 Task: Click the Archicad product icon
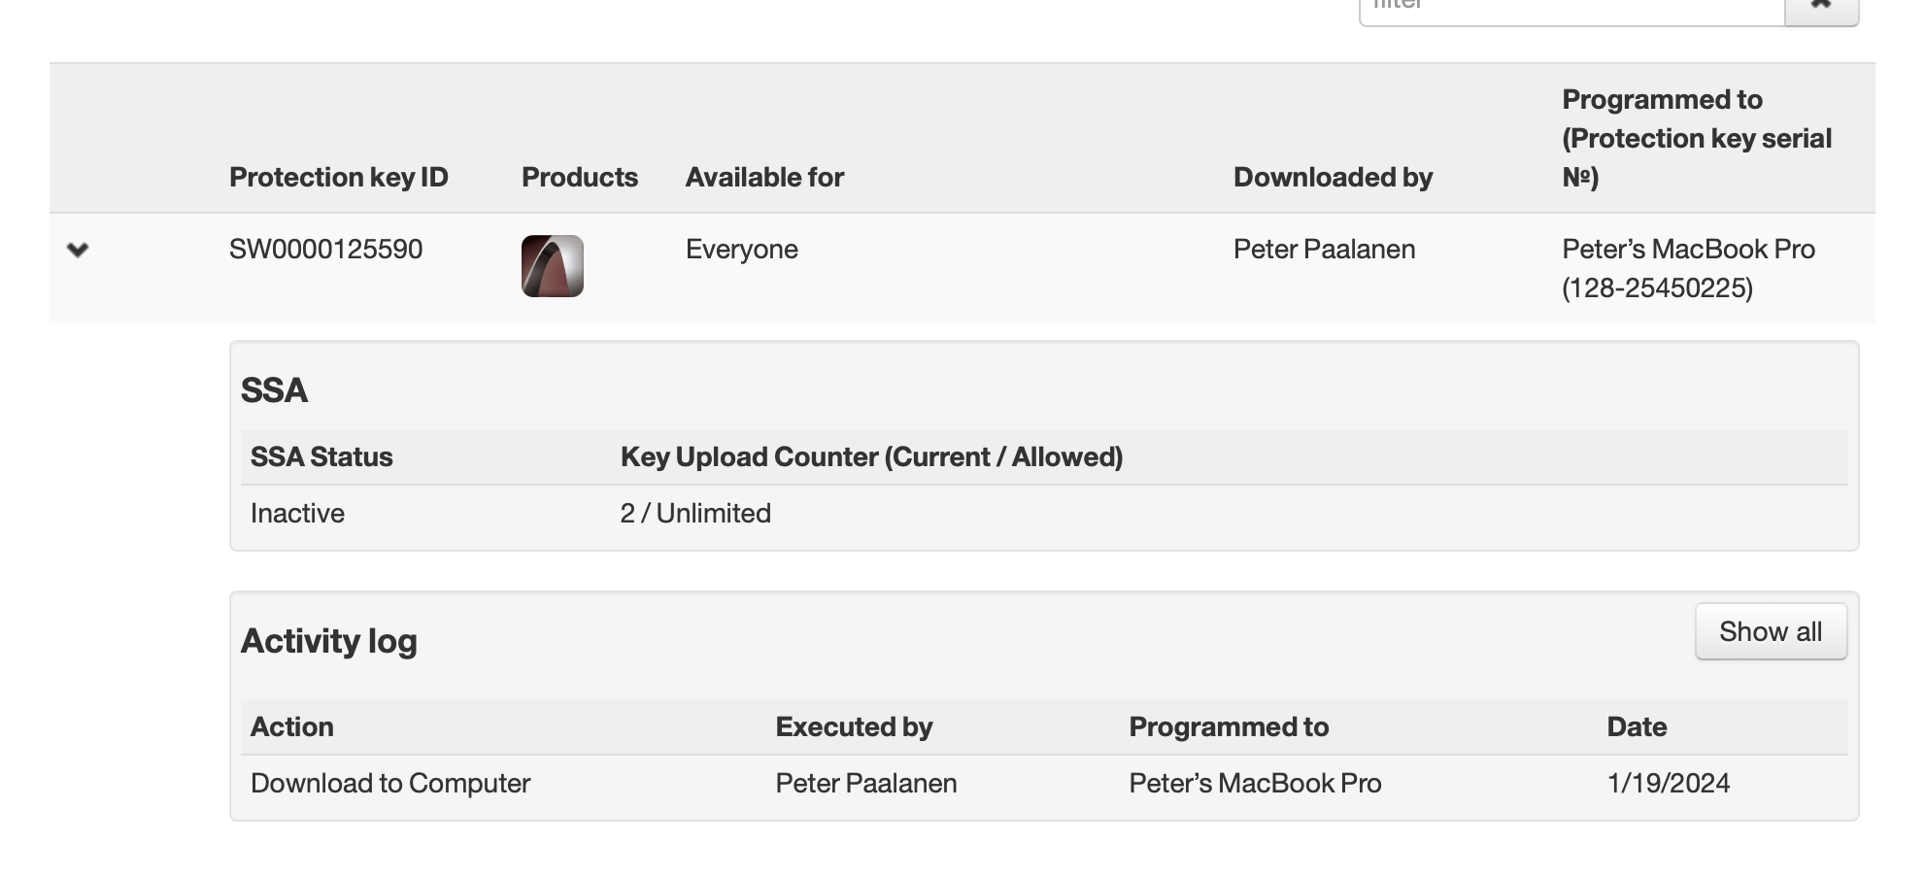[552, 266]
